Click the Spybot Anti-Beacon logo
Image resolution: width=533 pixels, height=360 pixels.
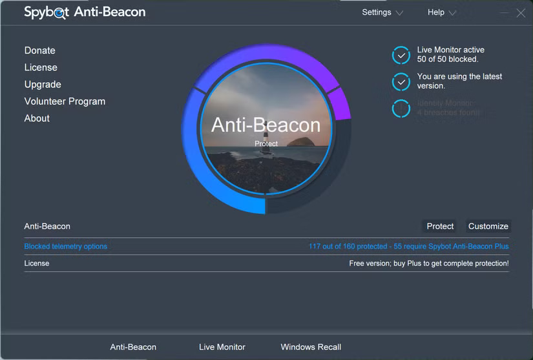[85, 12]
